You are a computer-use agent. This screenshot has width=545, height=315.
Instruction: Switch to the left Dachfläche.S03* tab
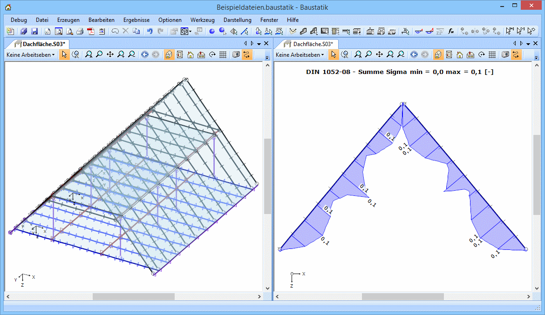click(x=40, y=44)
